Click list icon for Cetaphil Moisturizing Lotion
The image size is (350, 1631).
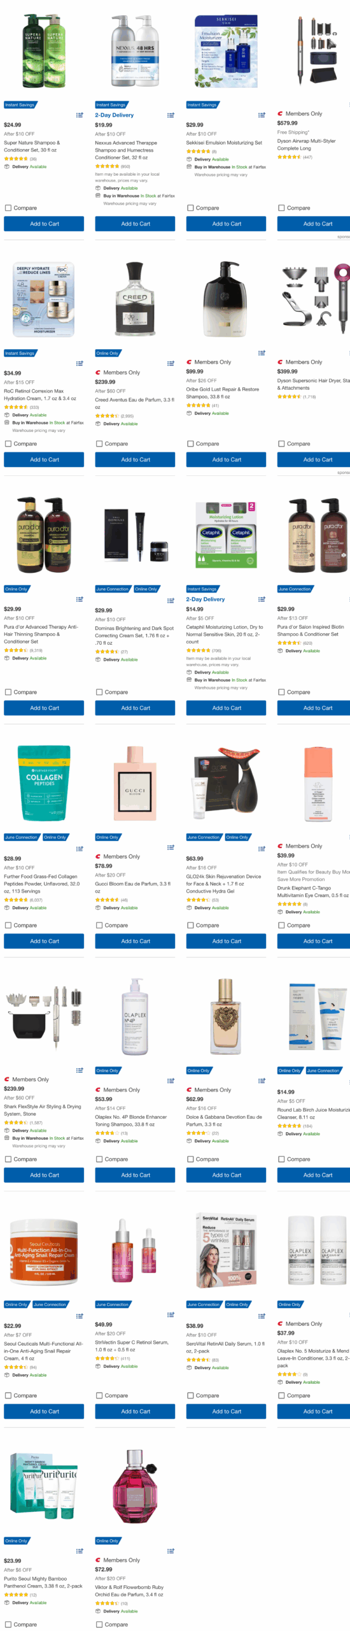(262, 600)
